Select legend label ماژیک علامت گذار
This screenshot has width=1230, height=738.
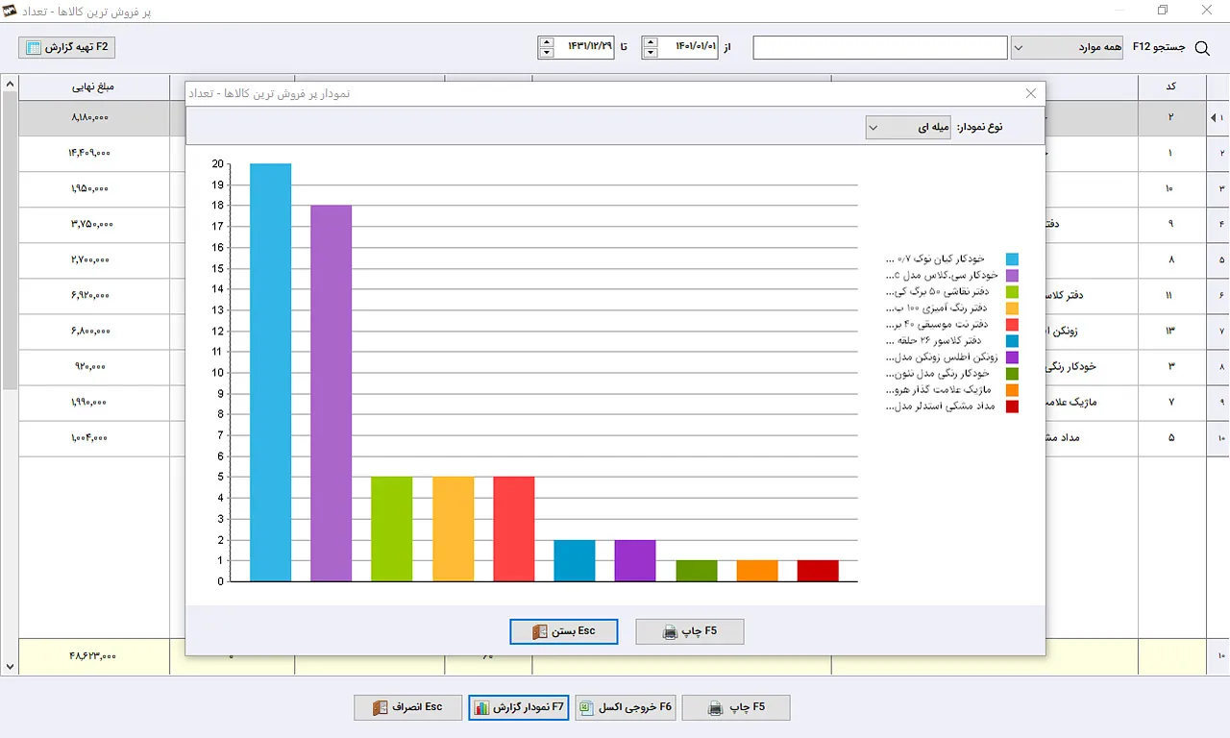[939, 390]
